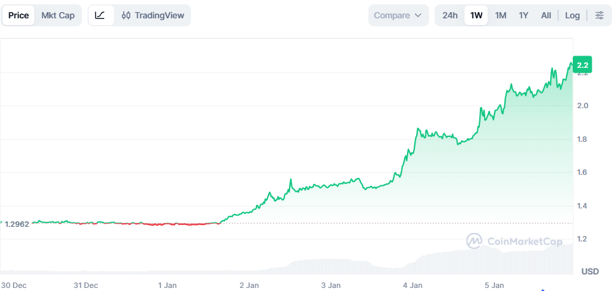The image size is (612, 291).
Task: Click the TradingView candlestick icon
Action: pyautogui.click(x=126, y=15)
